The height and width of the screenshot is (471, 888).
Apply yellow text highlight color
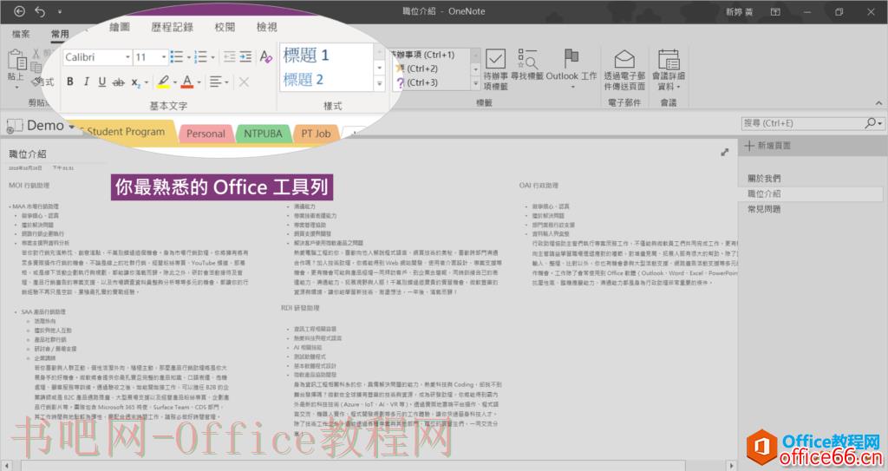pyautogui.click(x=163, y=82)
